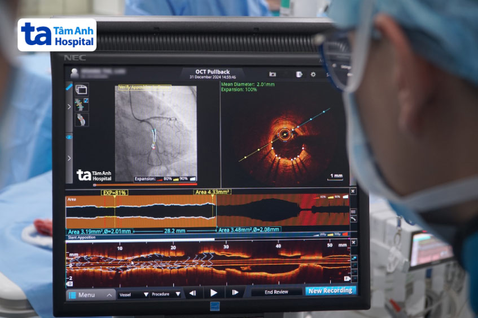Screen dimensions: 478x318
Task: Click the angiography coregistration image
Action: pos(156,134)
